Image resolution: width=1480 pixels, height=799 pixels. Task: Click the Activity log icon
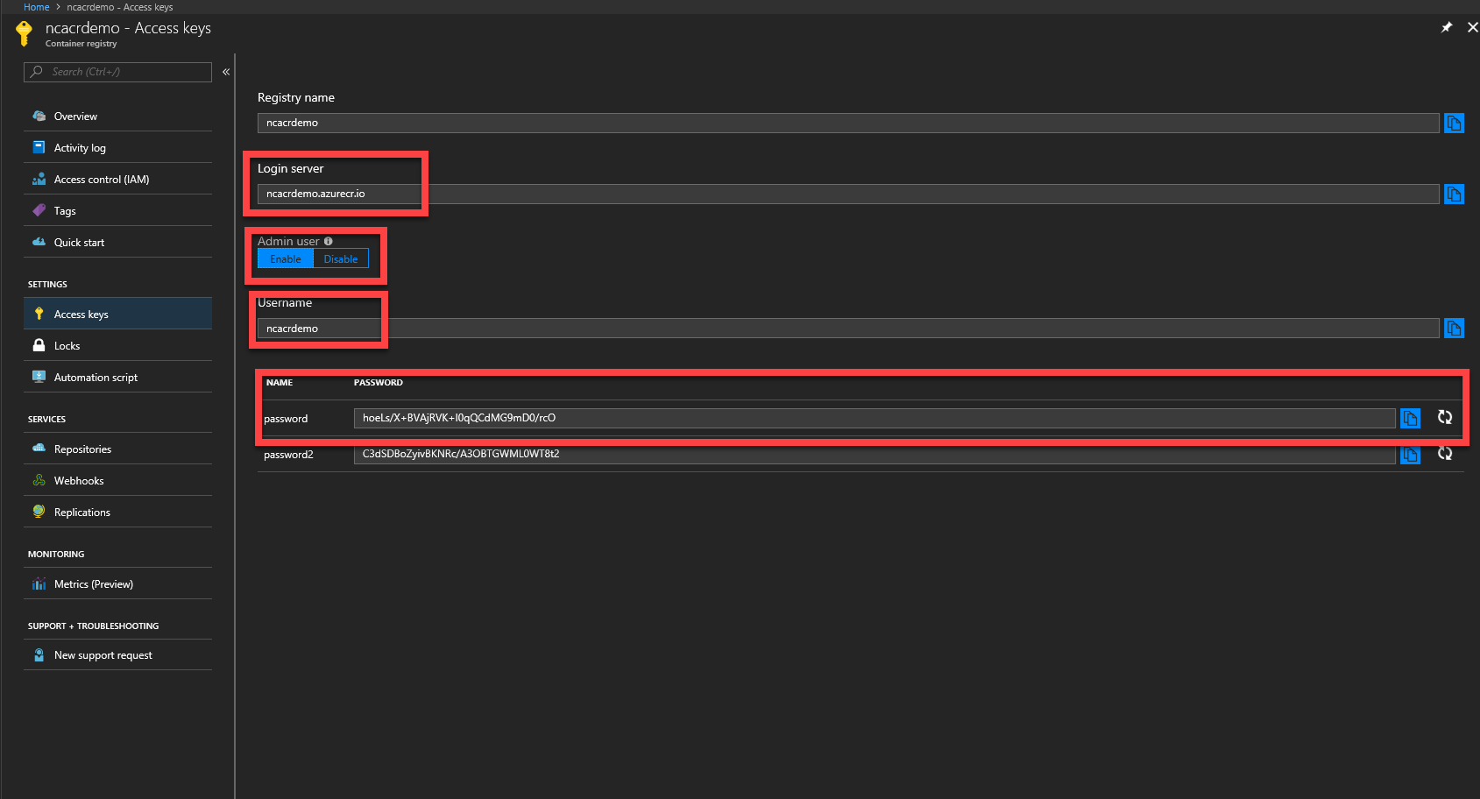coord(39,147)
